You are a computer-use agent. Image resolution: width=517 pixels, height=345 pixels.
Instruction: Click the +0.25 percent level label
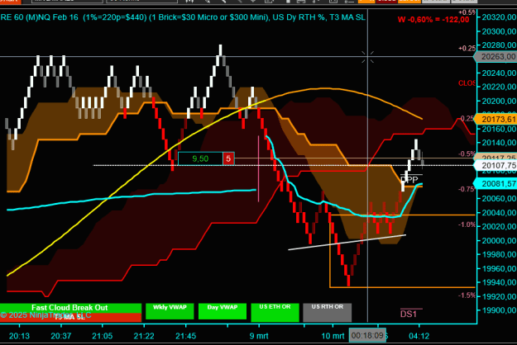point(467,49)
